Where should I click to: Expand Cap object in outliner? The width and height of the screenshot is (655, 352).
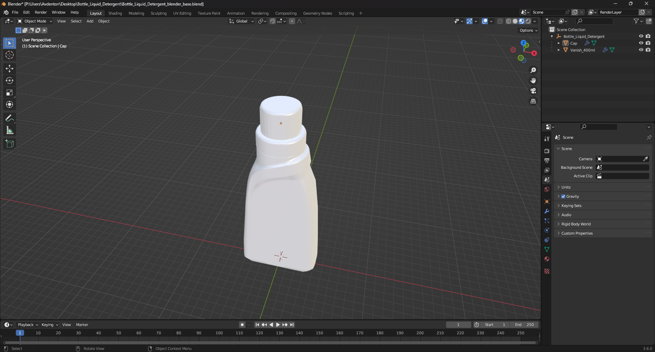click(558, 43)
